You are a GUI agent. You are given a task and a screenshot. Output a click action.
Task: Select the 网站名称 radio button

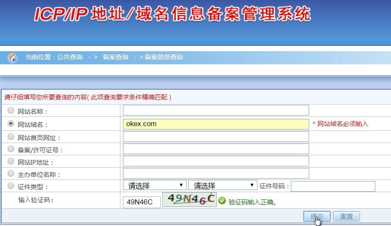[x=11, y=111]
